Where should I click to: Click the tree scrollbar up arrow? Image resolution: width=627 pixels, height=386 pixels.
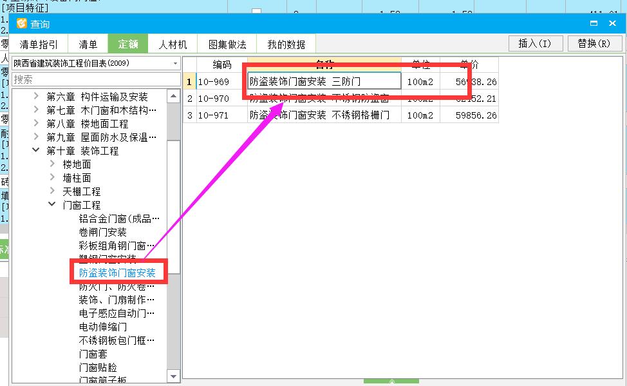(173, 96)
